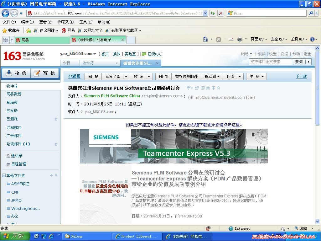Image resolution: width=321 pixels, height=241 pixels.
Task: Open the 移动到 dropdown
Action: [x=212, y=77]
